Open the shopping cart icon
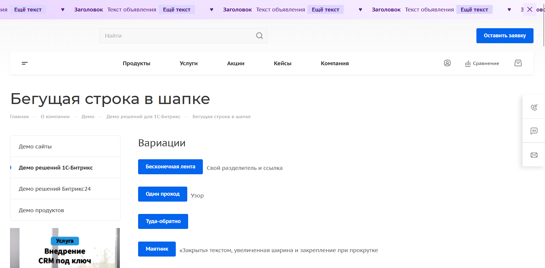The width and height of the screenshot is (545, 268). [x=518, y=63]
